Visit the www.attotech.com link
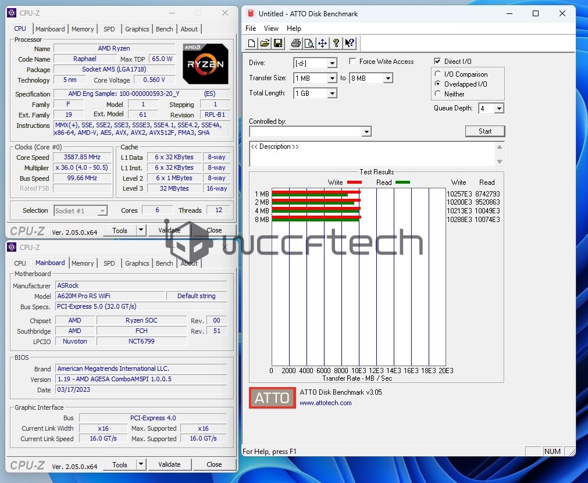Image resolution: width=588 pixels, height=483 pixels. 326,403
